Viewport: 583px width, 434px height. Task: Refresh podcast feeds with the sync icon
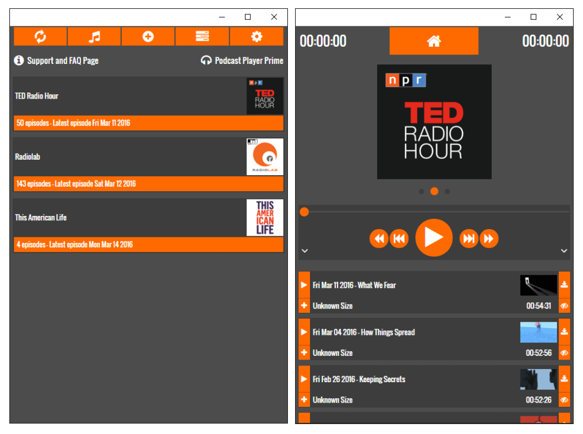(x=40, y=36)
